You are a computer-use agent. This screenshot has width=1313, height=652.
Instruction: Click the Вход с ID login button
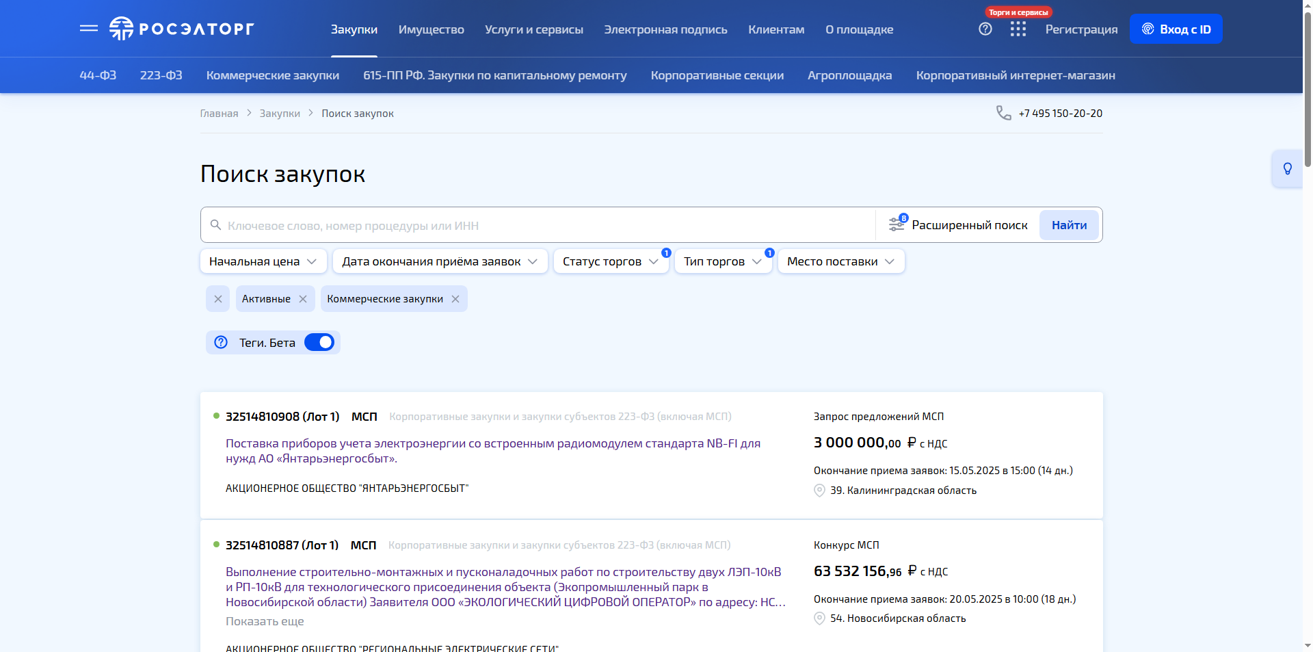[x=1176, y=29]
